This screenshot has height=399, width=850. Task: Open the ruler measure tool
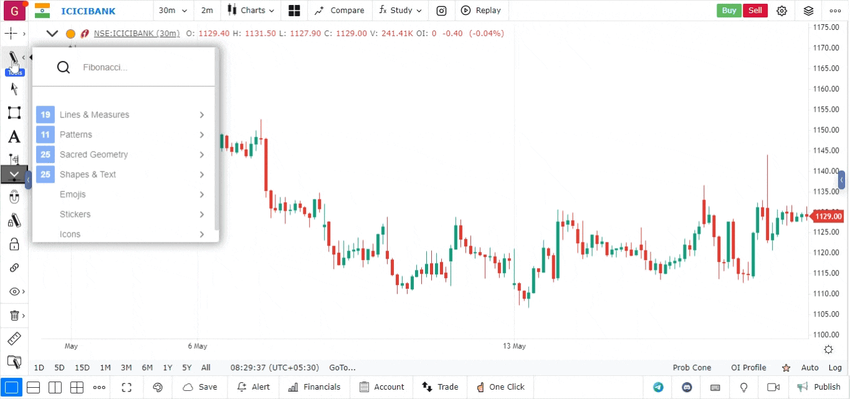coord(14,339)
